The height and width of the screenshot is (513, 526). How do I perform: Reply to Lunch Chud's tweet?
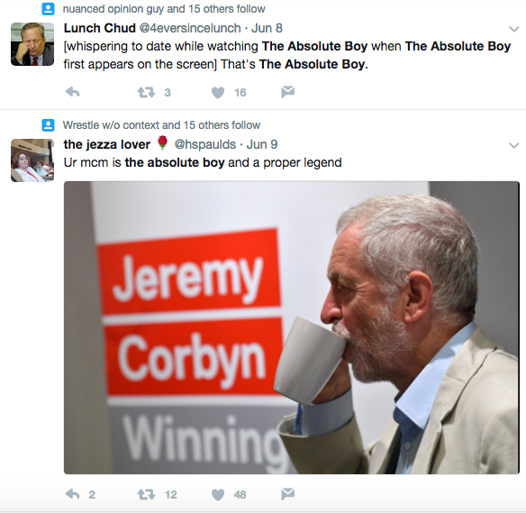(x=72, y=92)
